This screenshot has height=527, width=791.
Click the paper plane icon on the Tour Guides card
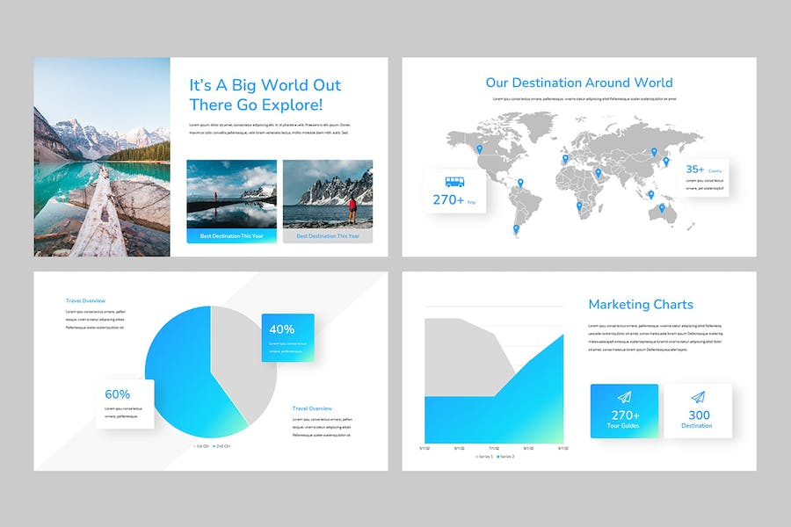click(x=624, y=398)
